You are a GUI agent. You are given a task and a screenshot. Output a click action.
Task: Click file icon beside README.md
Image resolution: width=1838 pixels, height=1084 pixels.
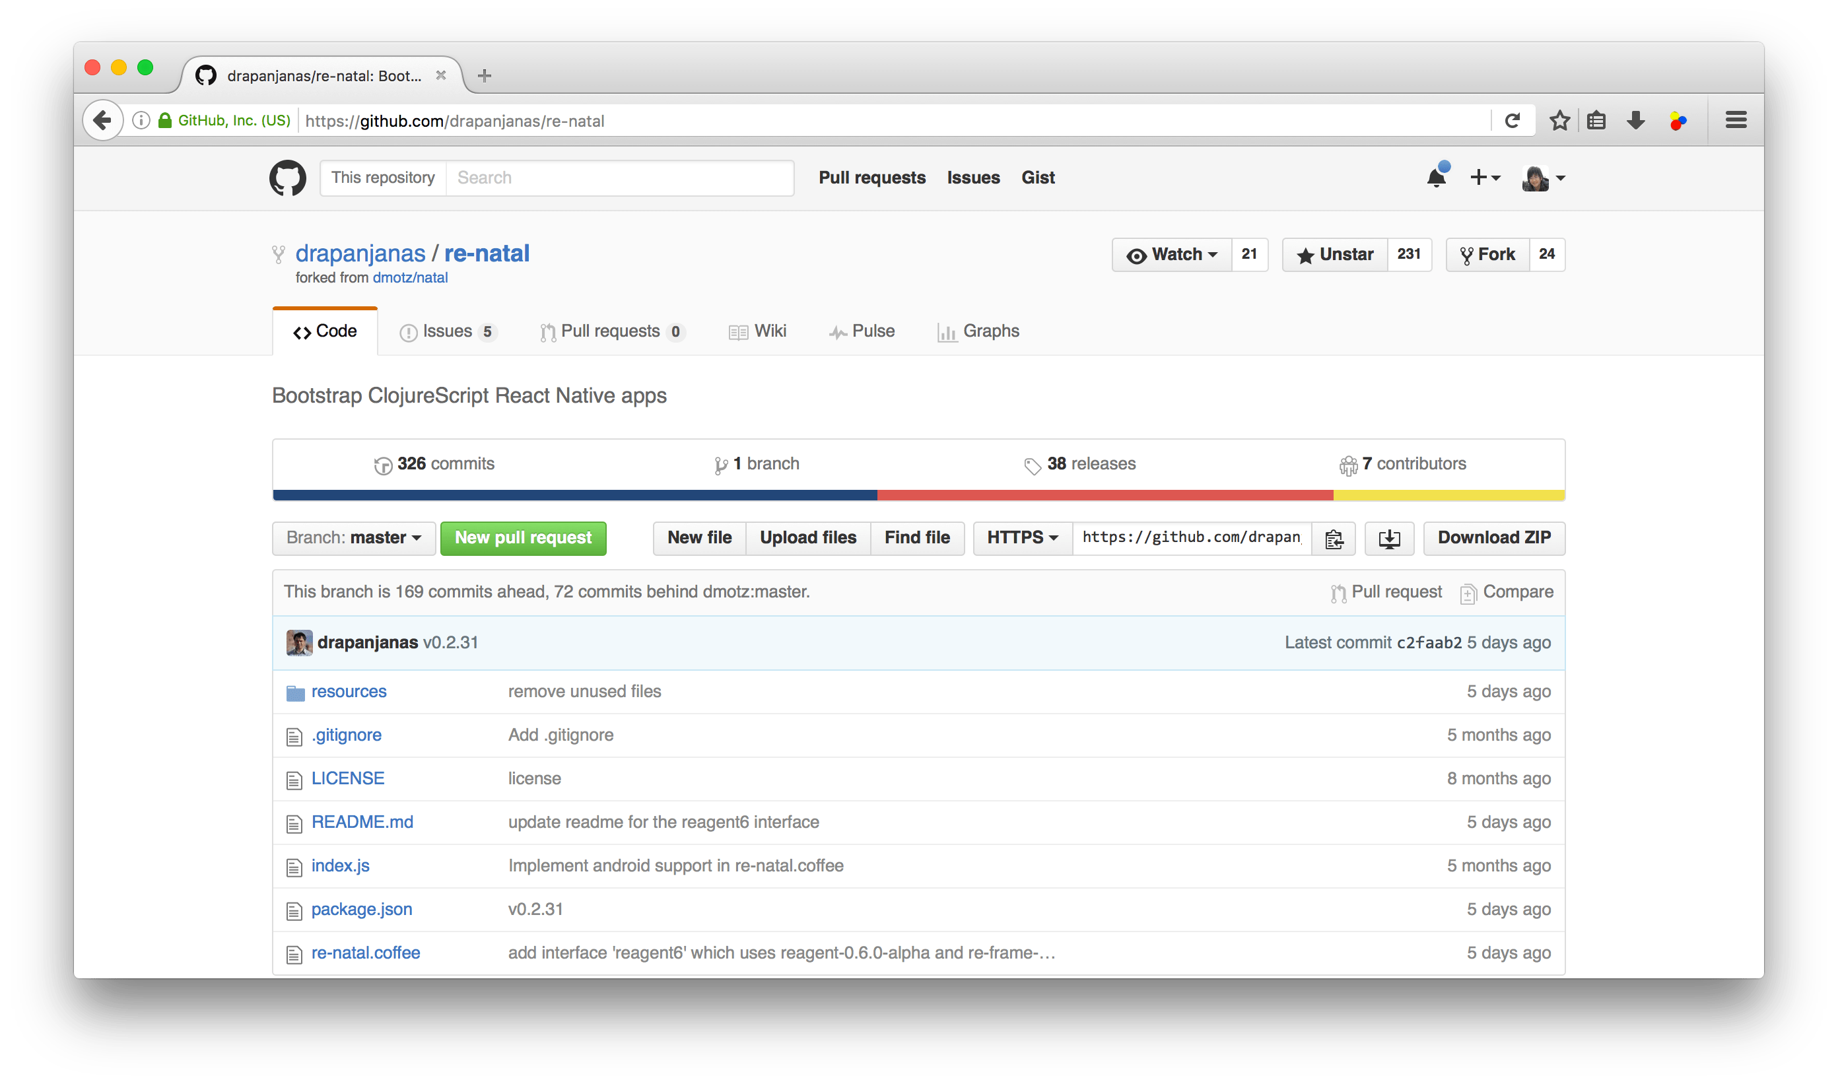tap(294, 824)
